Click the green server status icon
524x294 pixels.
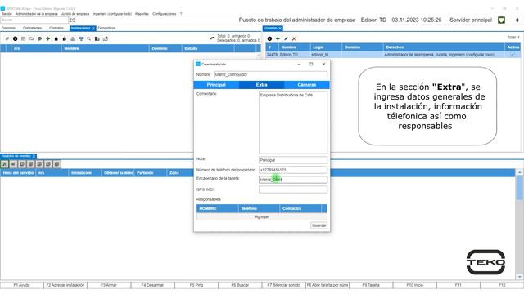pos(501,20)
